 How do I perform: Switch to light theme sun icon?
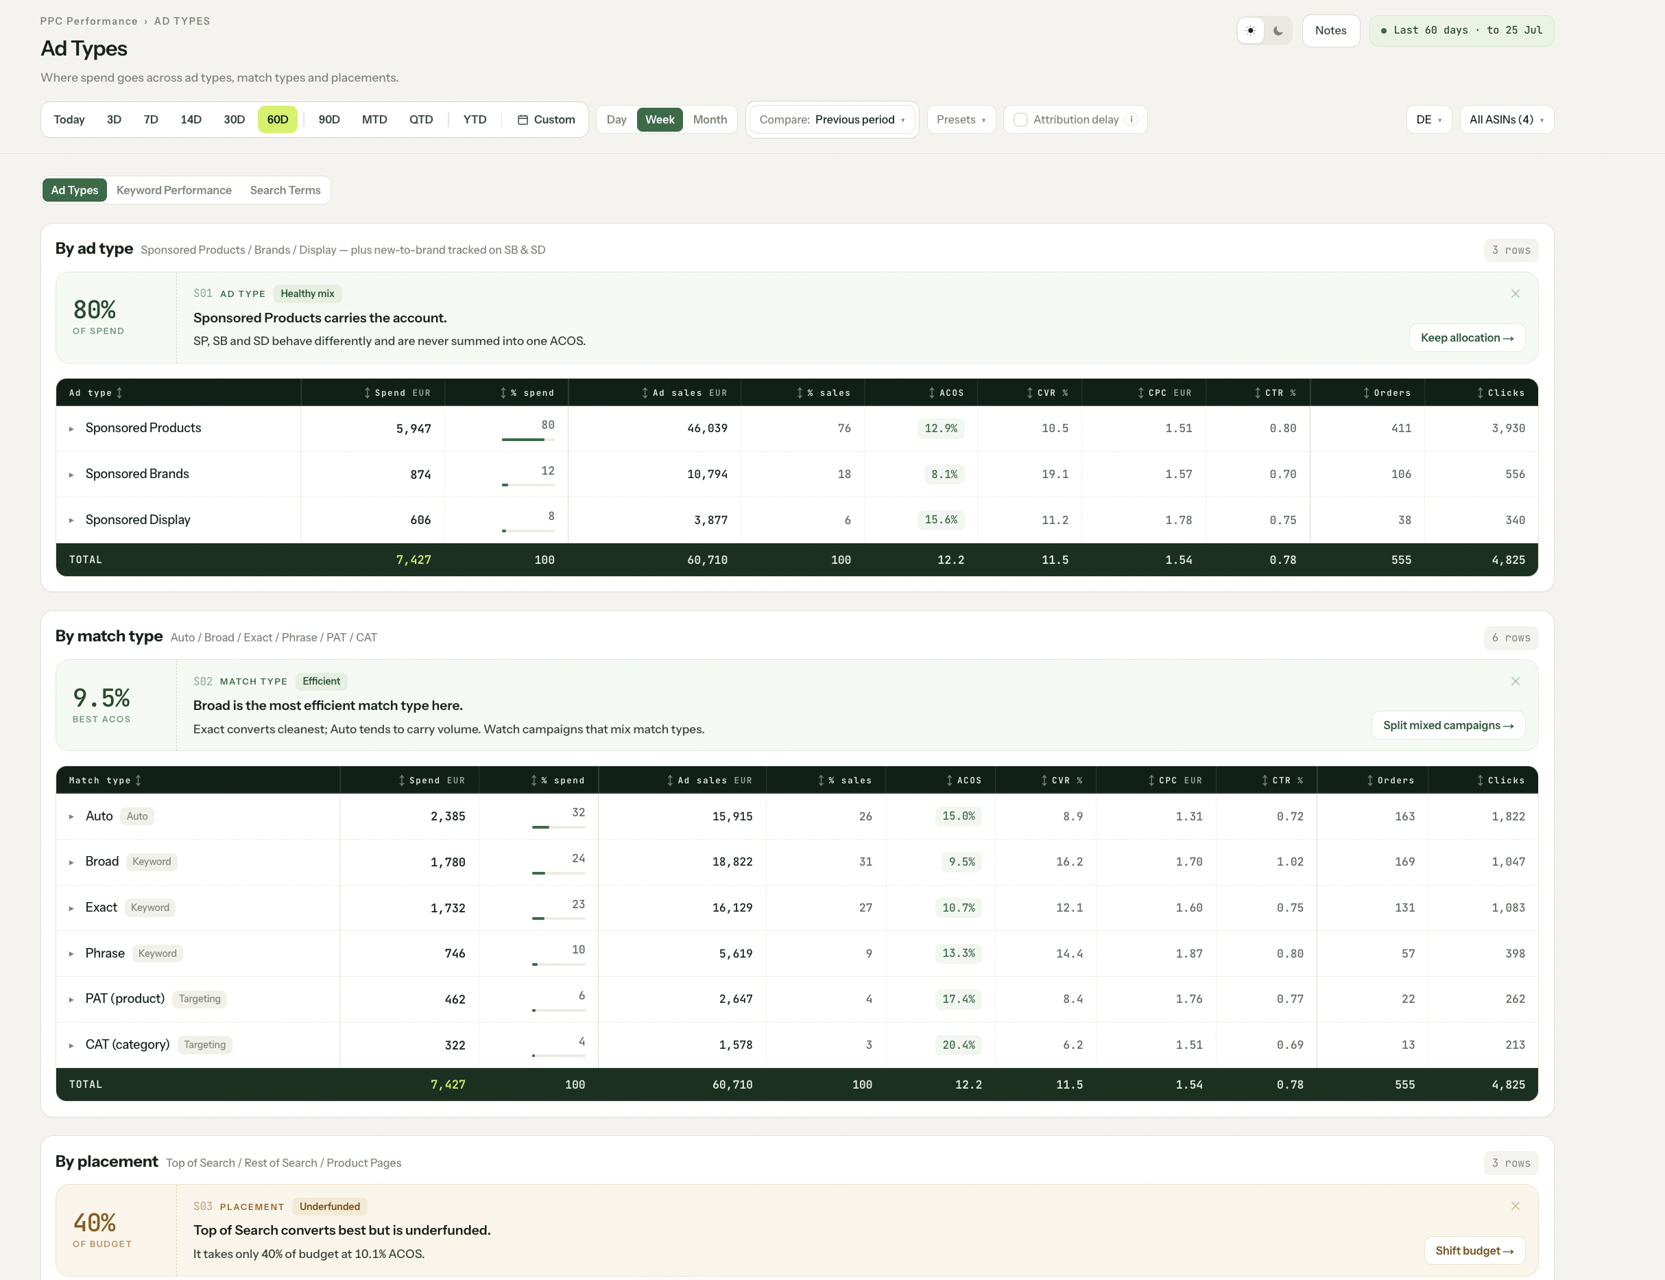pyautogui.click(x=1251, y=30)
